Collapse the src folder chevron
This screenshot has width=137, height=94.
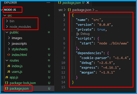(x=5, y=16)
